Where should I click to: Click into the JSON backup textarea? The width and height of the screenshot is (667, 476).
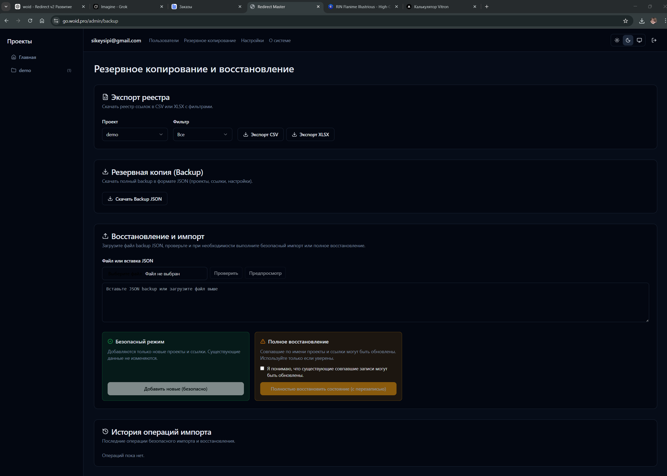click(375, 302)
